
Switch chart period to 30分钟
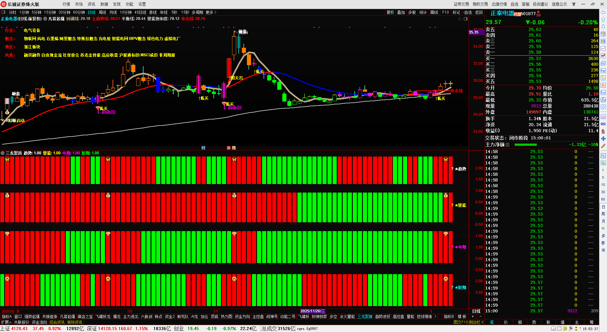(64, 12)
